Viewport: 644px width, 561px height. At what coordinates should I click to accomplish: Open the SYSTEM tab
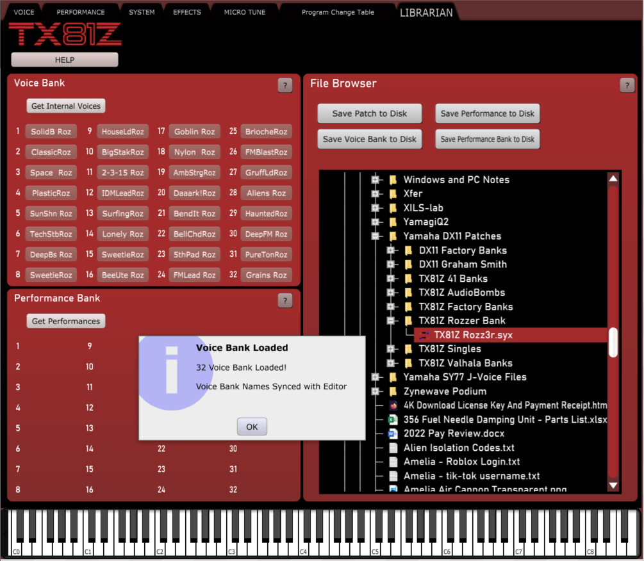[142, 12]
